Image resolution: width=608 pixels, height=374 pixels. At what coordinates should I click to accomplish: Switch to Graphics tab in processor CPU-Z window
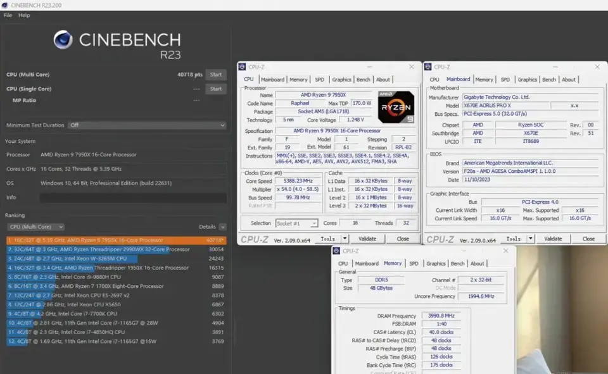pos(341,80)
